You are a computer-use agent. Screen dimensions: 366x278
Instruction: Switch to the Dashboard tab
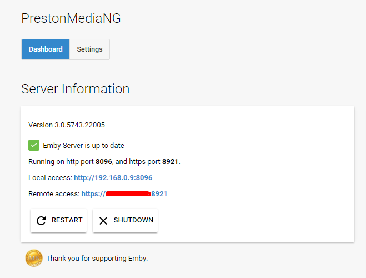coord(46,49)
